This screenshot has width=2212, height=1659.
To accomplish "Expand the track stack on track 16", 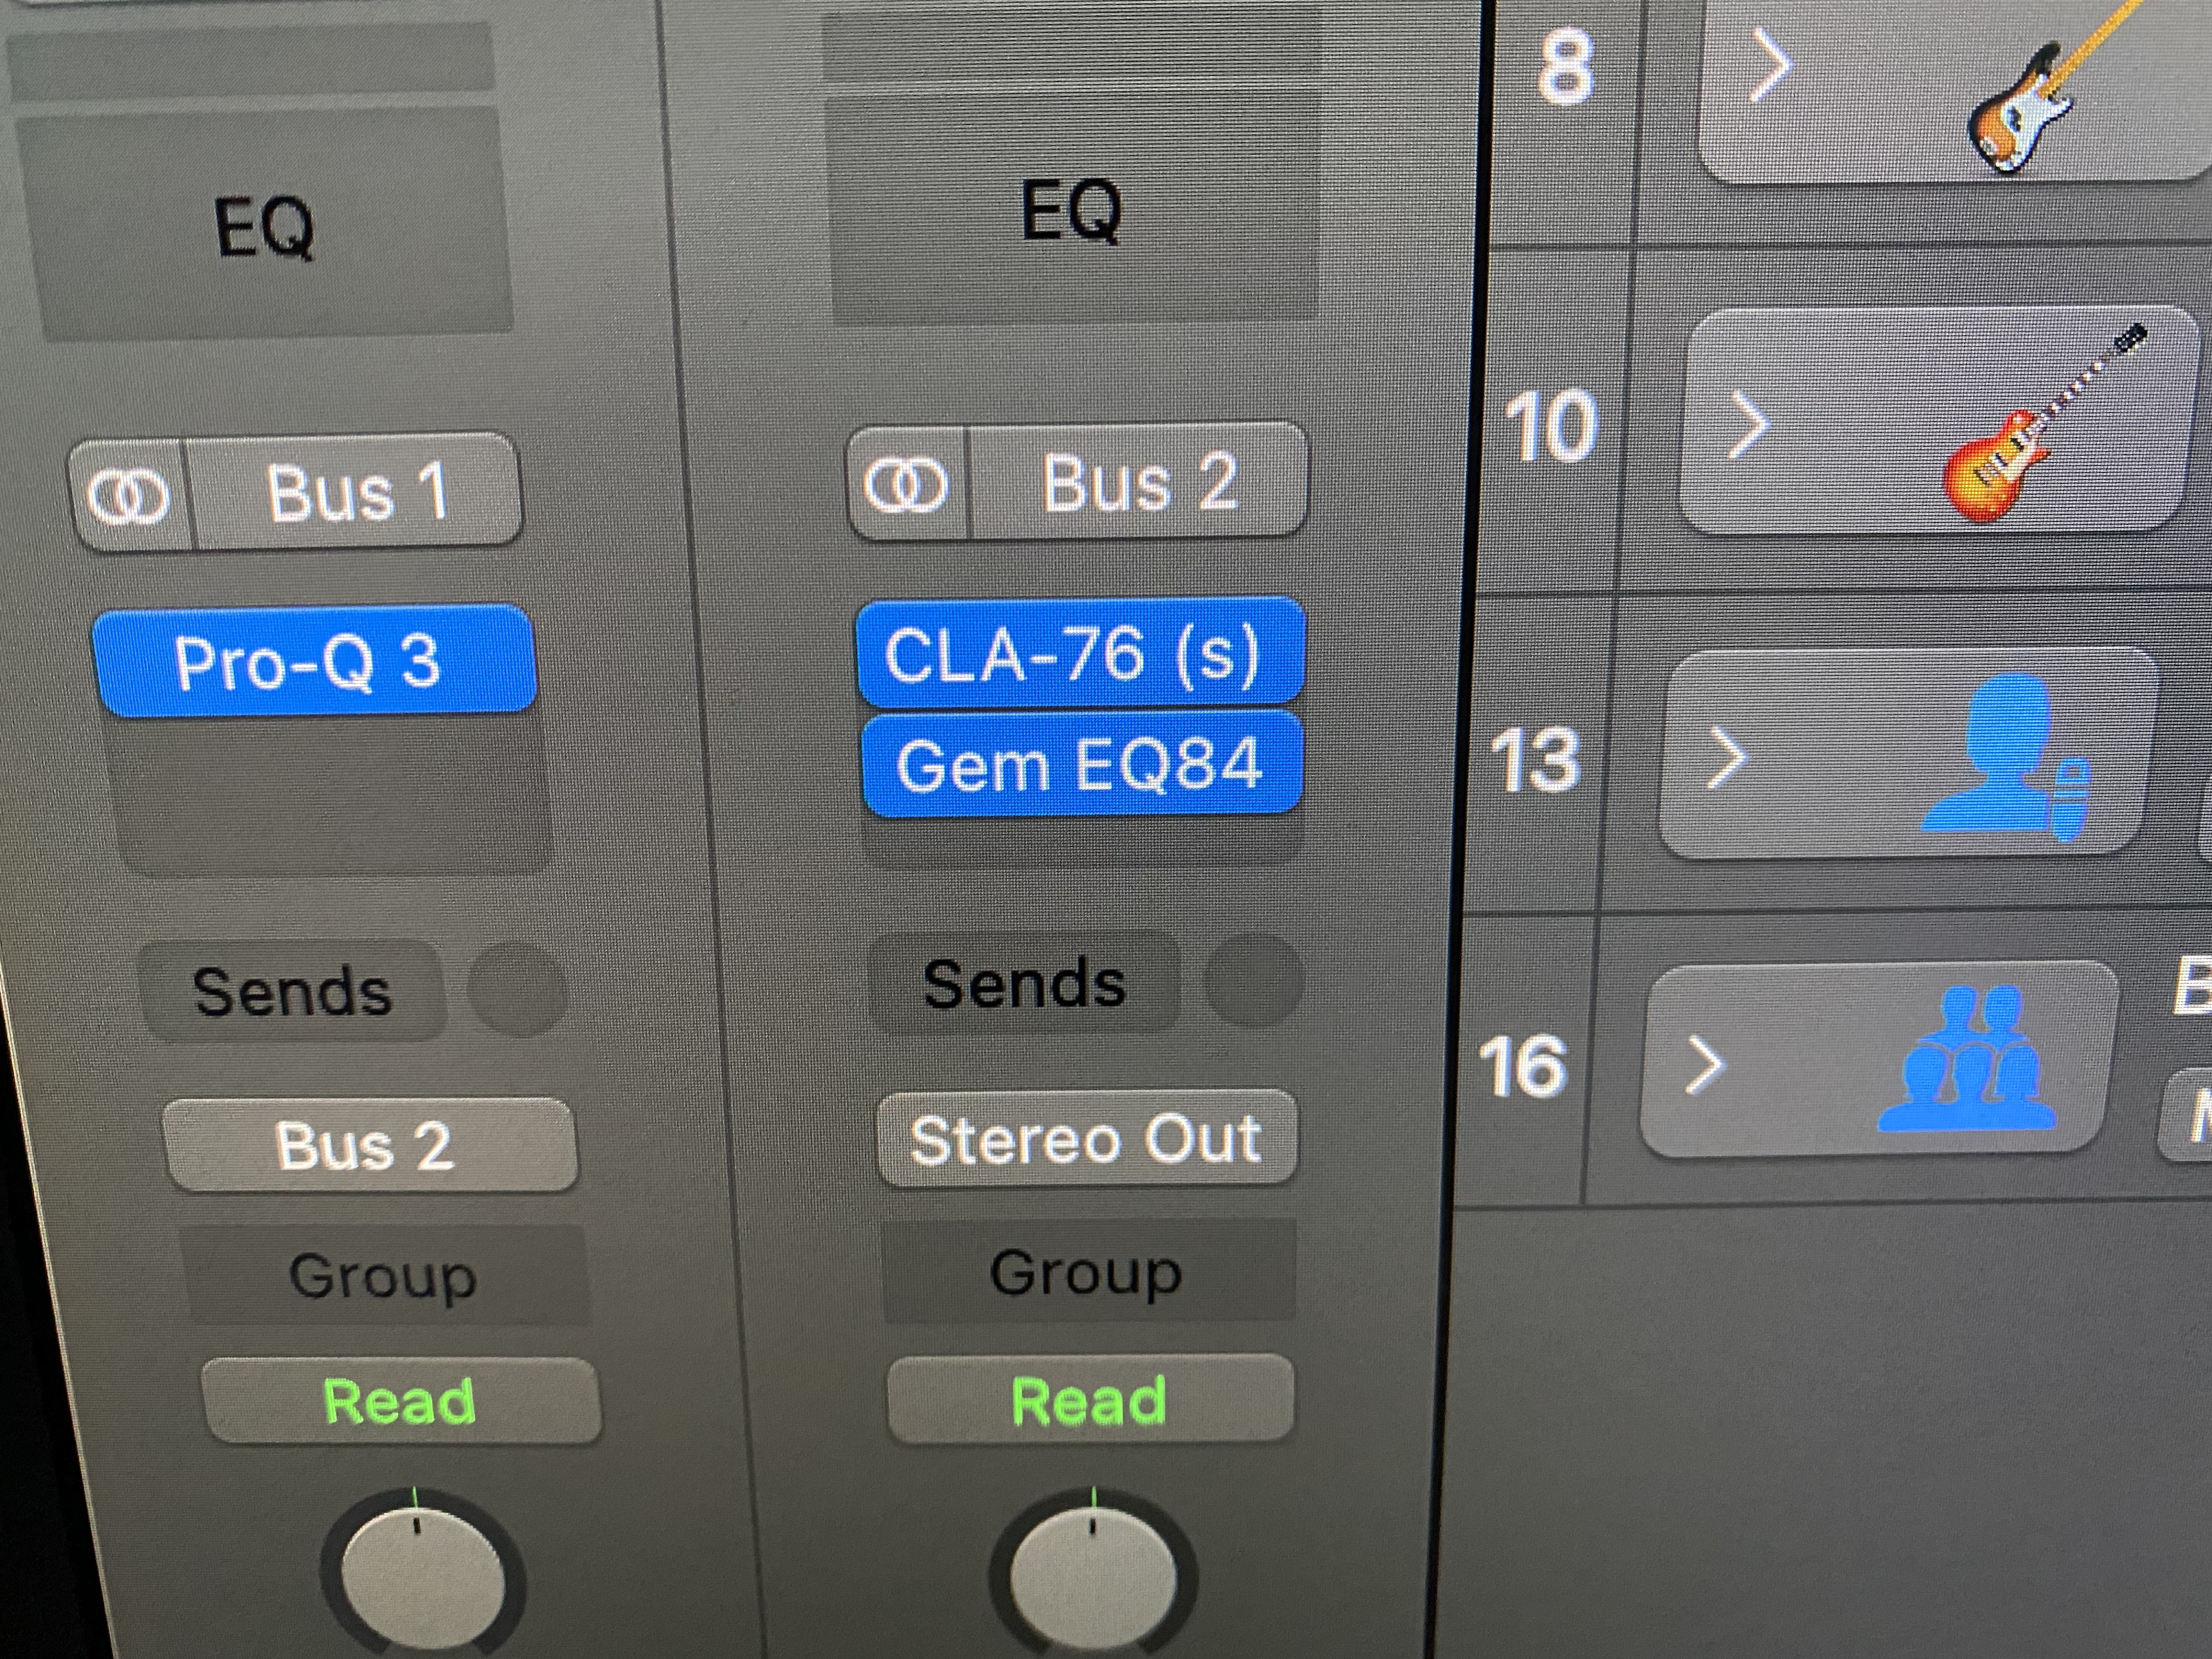I will pos(1705,1064).
